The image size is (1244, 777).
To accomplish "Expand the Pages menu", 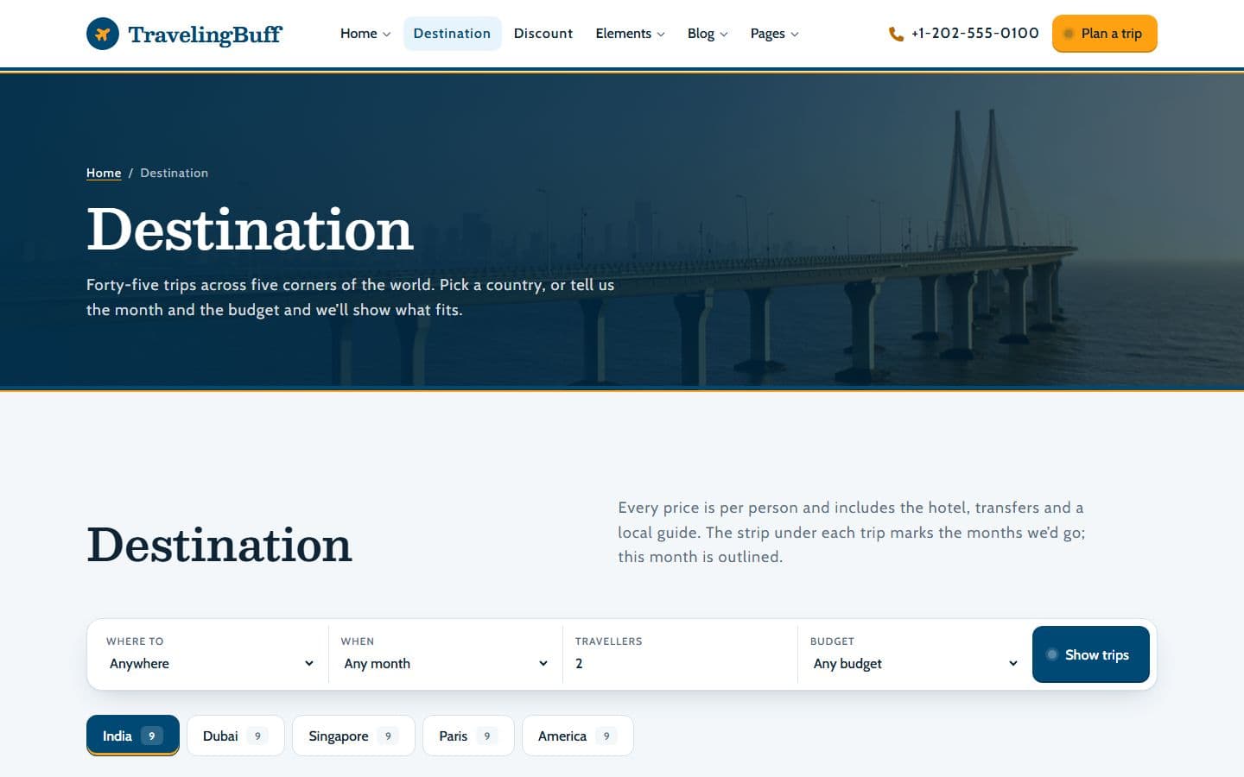I will 774,34.
